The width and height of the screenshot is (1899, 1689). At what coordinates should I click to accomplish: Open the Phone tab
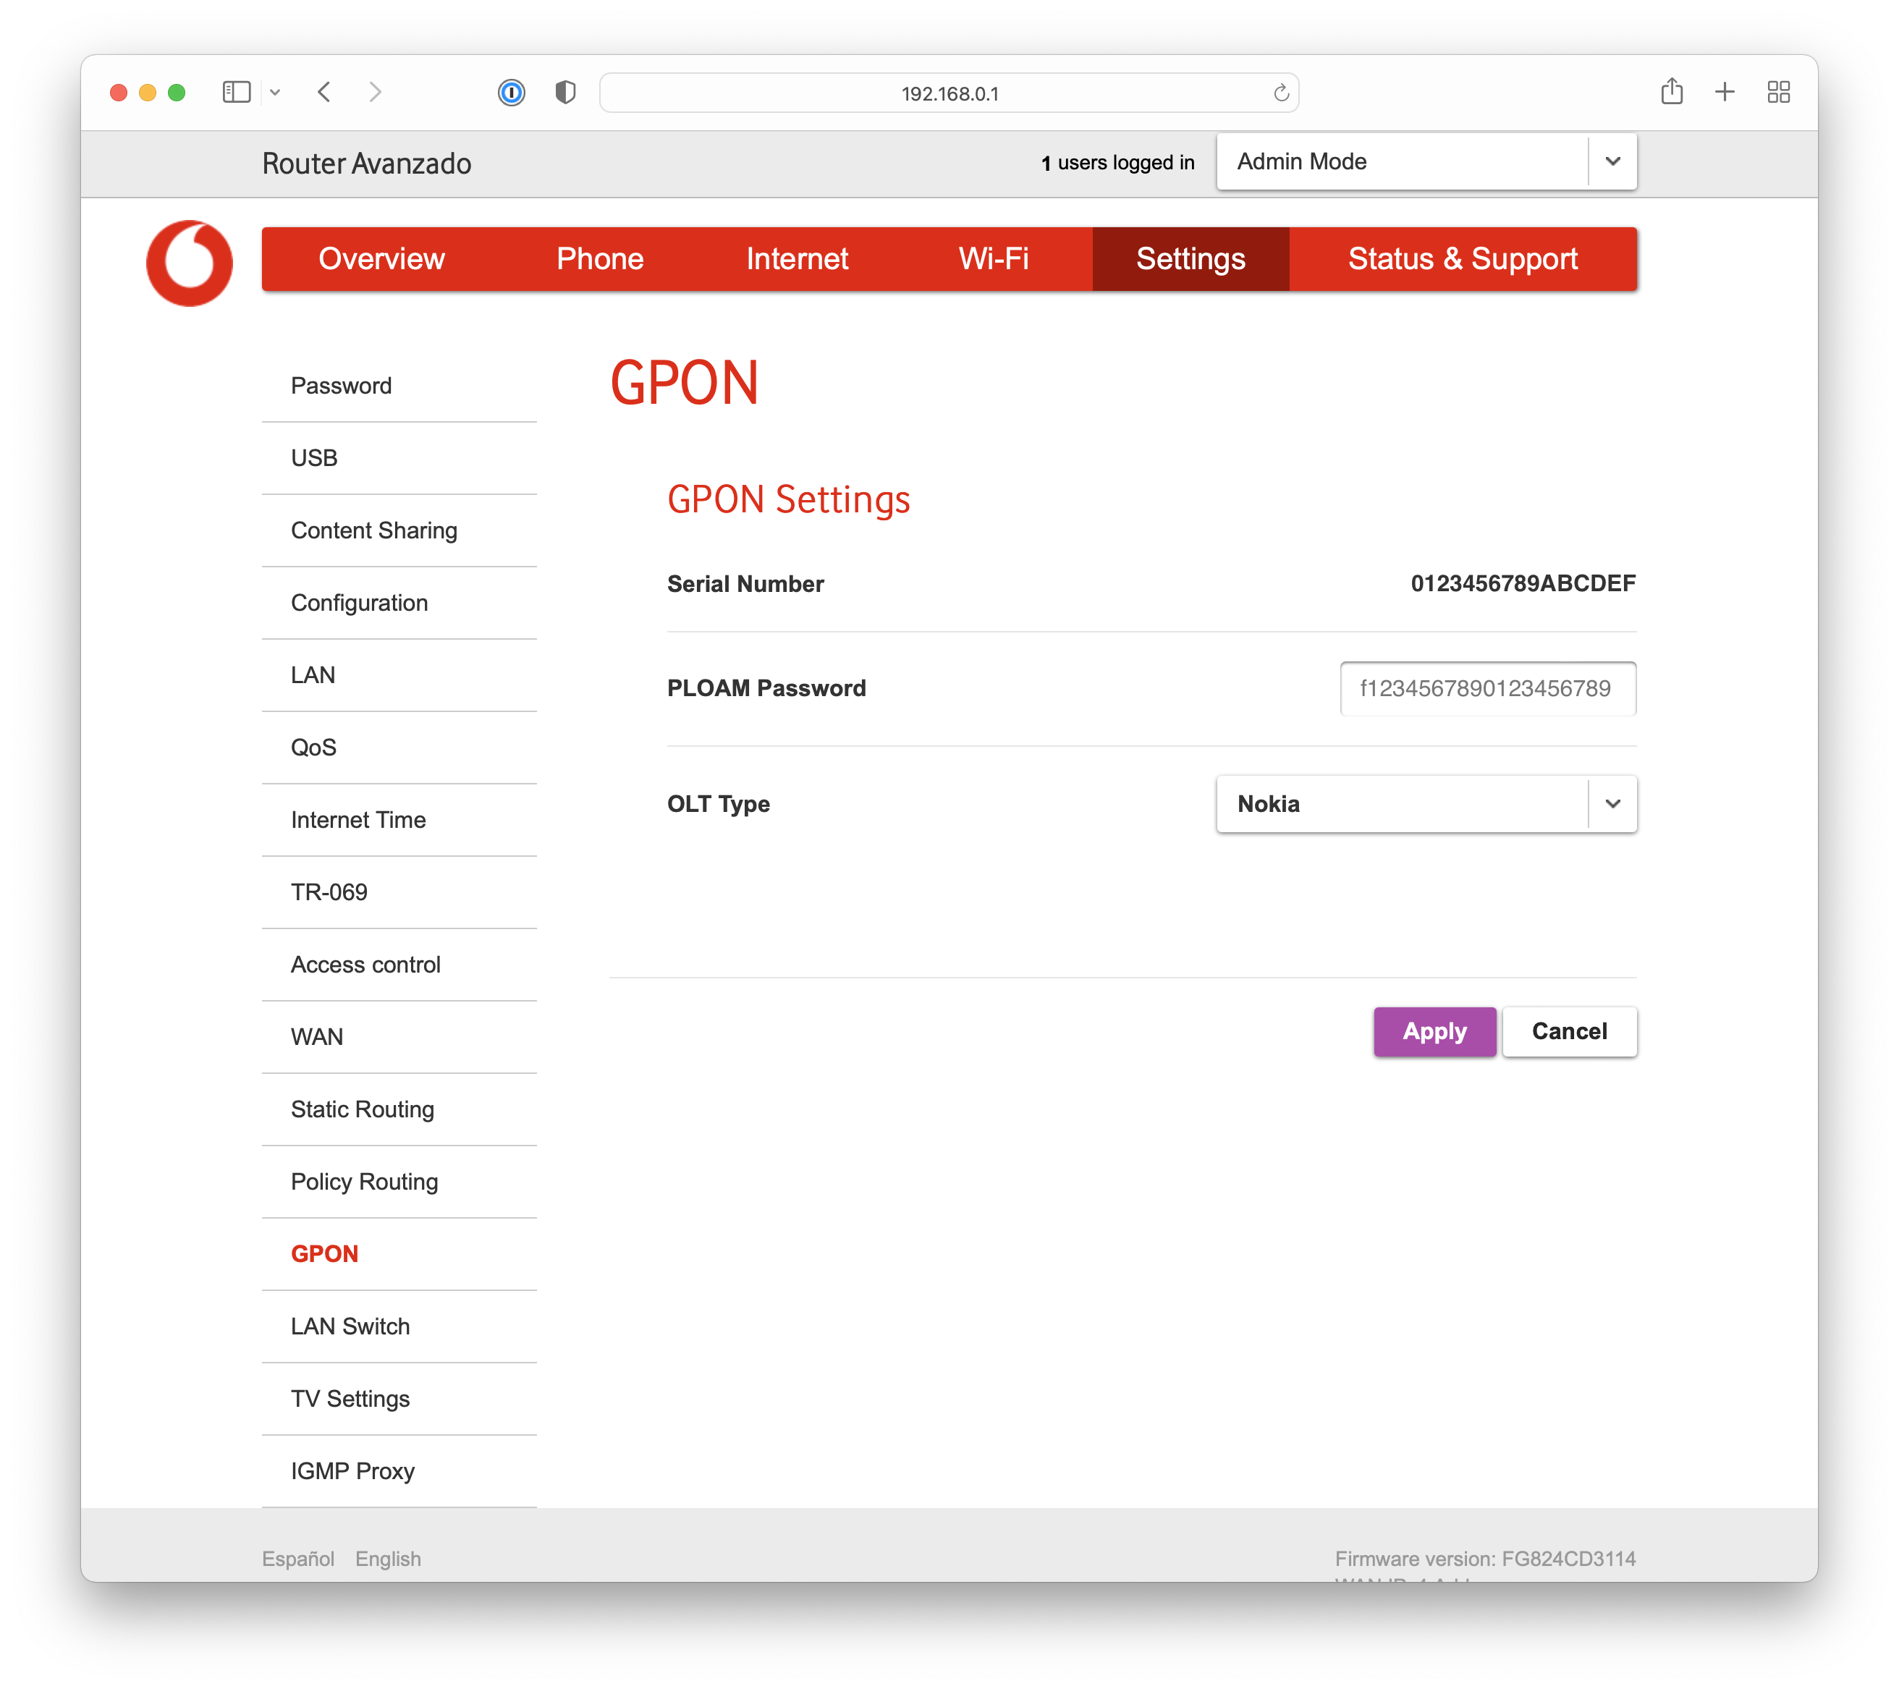click(599, 259)
